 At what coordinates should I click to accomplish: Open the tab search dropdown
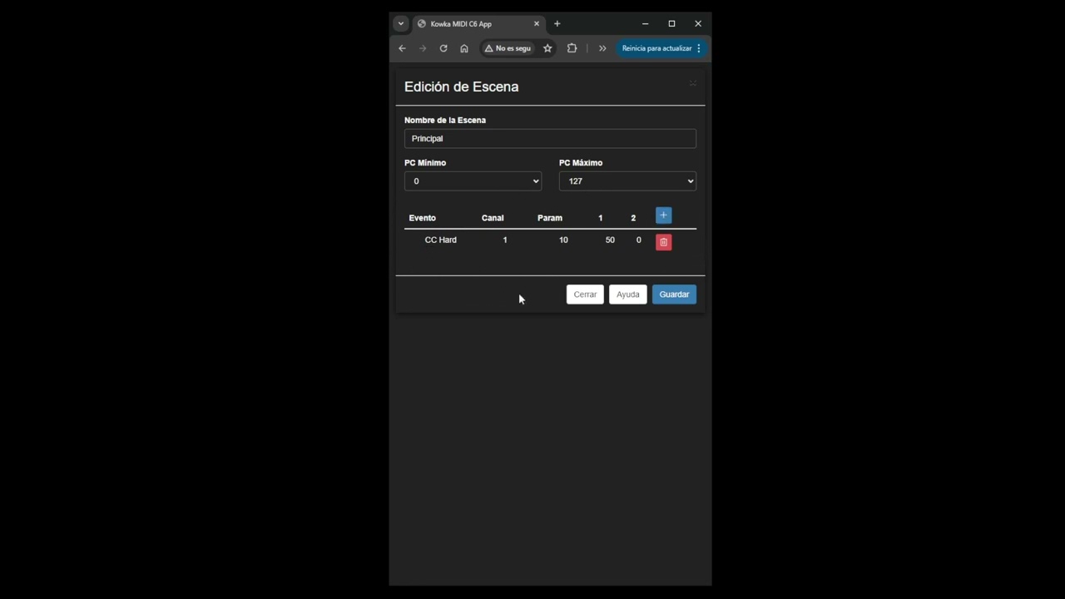pyautogui.click(x=400, y=23)
